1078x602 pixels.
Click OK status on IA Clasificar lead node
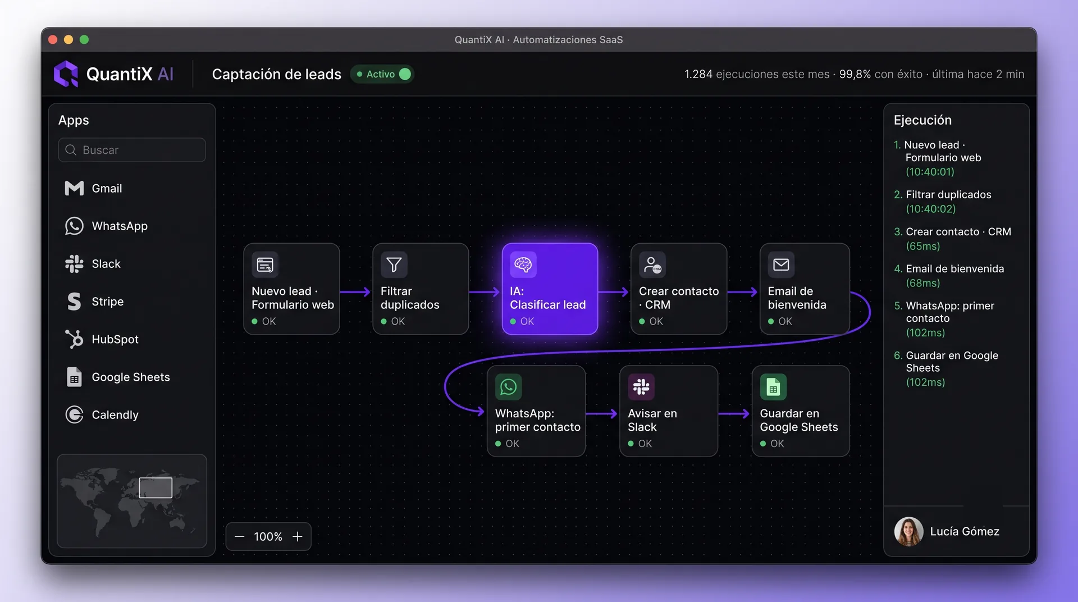click(522, 321)
